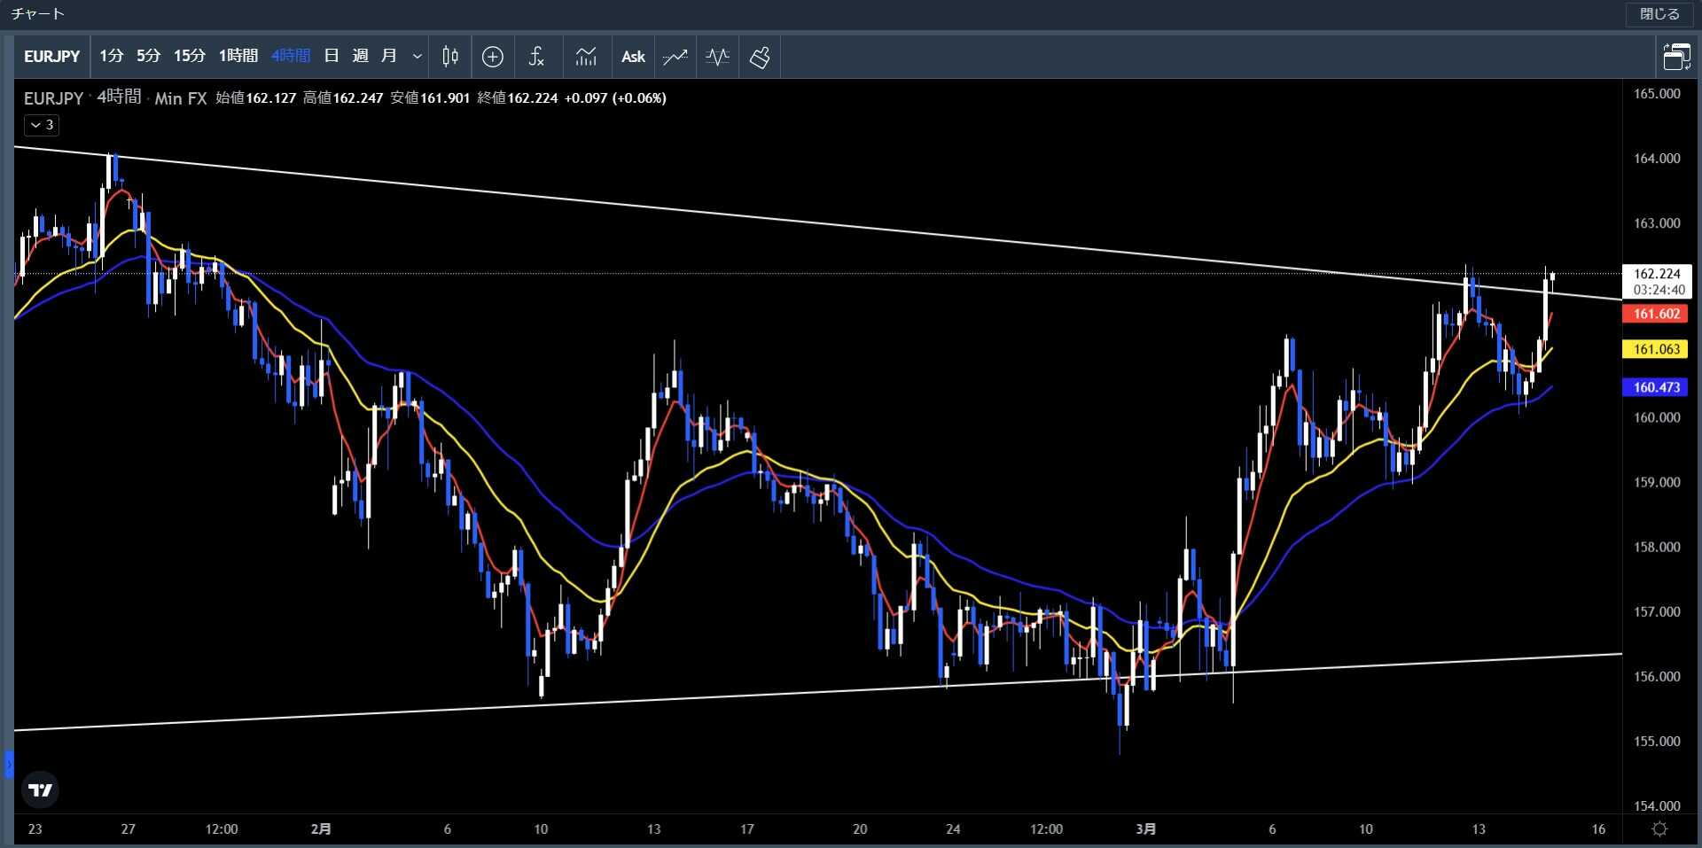Image resolution: width=1702 pixels, height=848 pixels.
Task: Open the indicators fx icon
Action: (536, 57)
